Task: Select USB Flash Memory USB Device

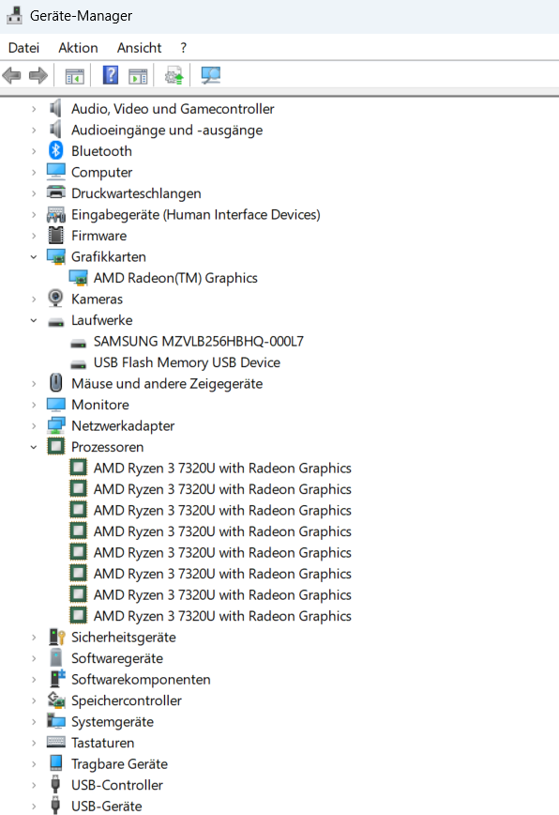Action: click(x=187, y=362)
